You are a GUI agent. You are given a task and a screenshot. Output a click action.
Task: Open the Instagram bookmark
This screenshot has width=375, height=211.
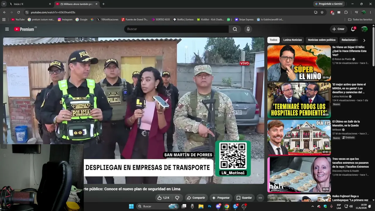coord(65,20)
